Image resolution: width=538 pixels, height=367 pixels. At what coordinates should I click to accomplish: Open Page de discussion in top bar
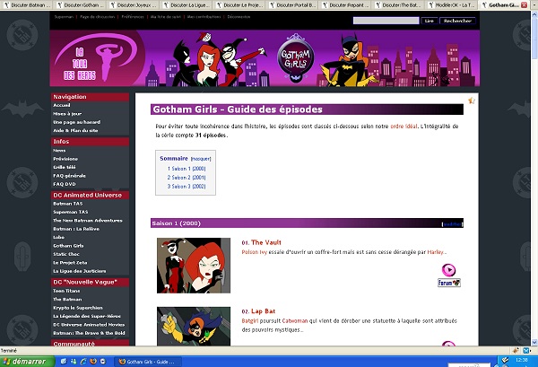[98, 16]
